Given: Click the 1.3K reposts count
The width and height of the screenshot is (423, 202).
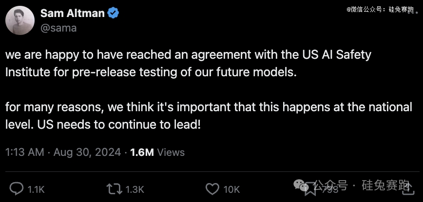Looking at the screenshot, I should (x=135, y=189).
